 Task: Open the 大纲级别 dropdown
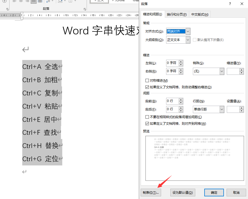coord(188,40)
